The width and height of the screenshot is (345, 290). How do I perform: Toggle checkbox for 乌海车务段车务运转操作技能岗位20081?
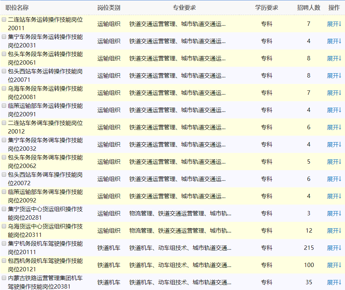pos(4,88)
